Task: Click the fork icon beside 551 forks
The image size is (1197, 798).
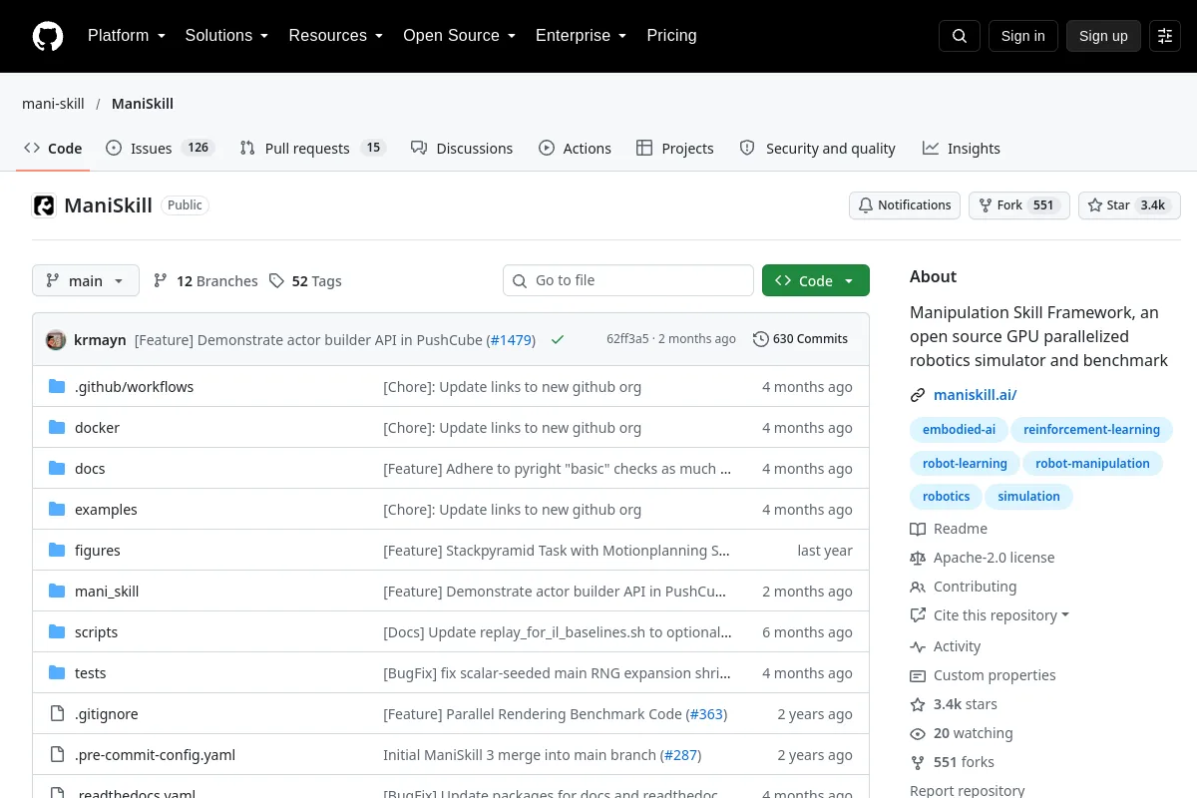Action: coord(918,762)
